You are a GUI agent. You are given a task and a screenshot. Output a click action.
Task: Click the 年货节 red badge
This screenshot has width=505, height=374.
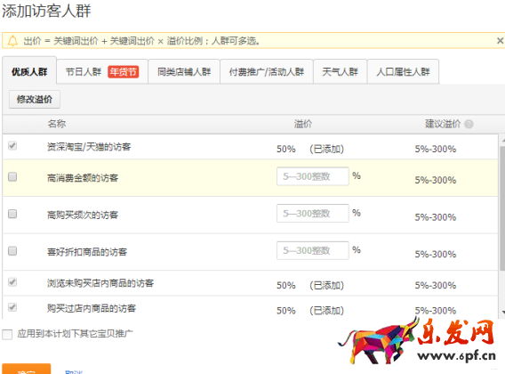[x=124, y=71]
